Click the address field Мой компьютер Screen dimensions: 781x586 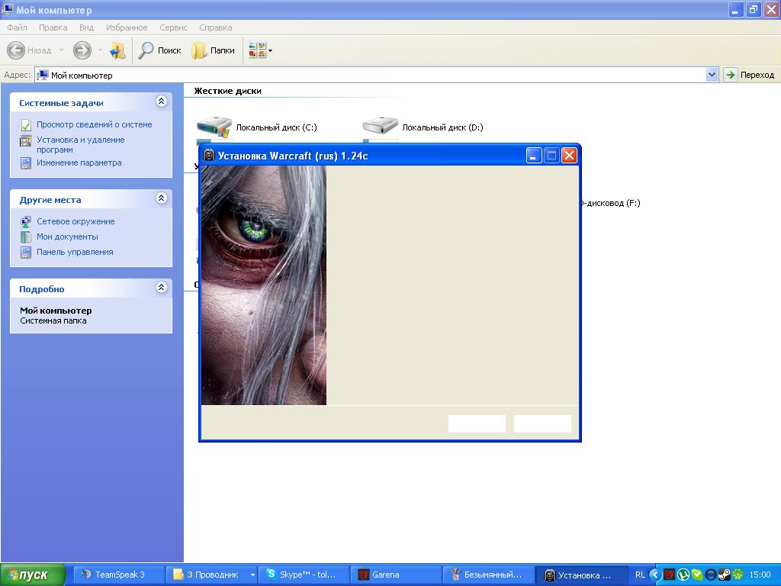coord(371,76)
